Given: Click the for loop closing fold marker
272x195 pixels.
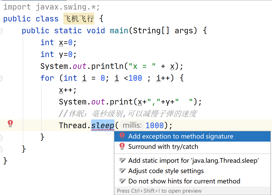Looking at the screenshot, I should (1, 137).
